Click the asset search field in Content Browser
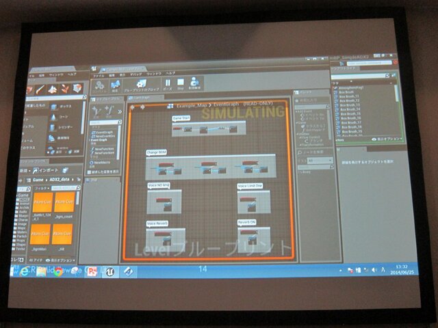Viewport: 438px width, 328px height. tap(65, 188)
